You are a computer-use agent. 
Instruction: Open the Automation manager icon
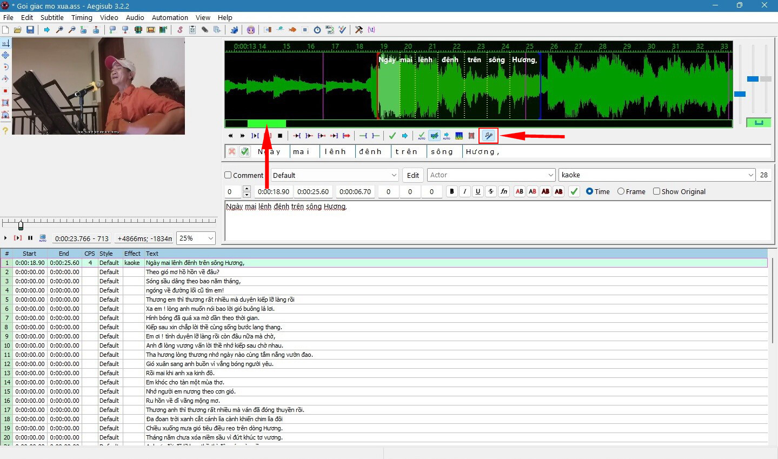point(234,30)
